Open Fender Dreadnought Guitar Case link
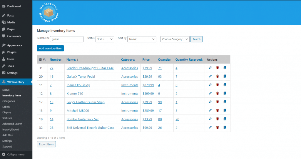Screen dimensions: 301x159 tap(90, 68)
